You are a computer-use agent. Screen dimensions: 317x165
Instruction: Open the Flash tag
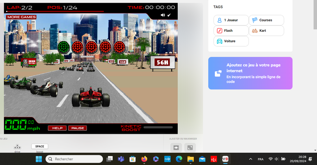(231, 31)
